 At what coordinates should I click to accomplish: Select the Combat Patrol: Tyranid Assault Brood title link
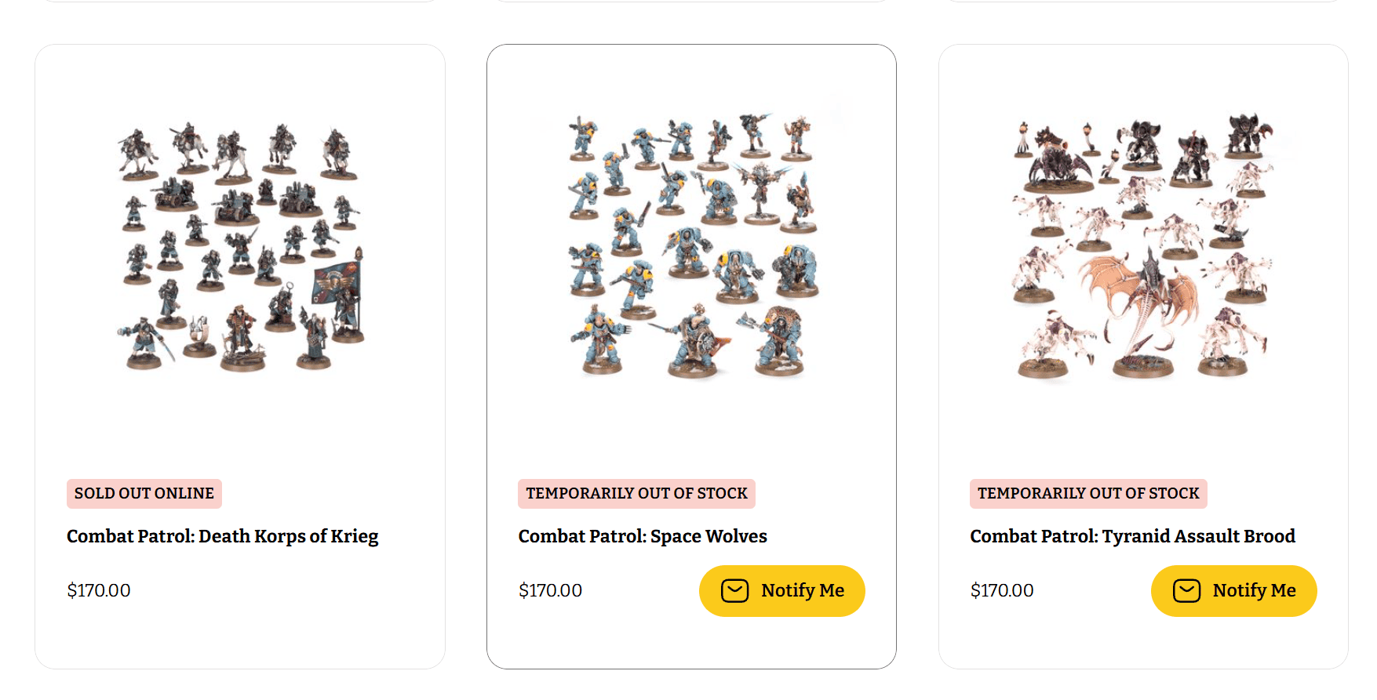1132,536
